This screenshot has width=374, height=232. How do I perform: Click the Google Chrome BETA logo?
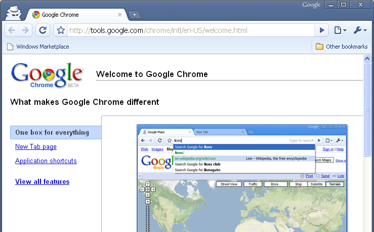(x=47, y=75)
